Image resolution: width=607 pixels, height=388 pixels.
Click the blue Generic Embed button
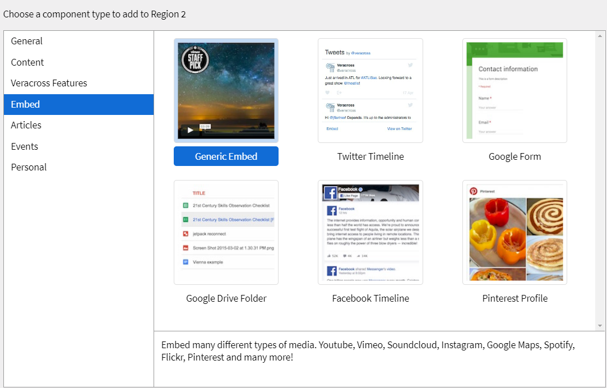click(226, 156)
